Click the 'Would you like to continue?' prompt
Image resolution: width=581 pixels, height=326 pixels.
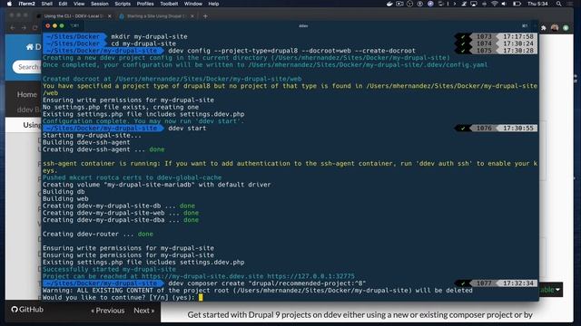tap(119, 298)
